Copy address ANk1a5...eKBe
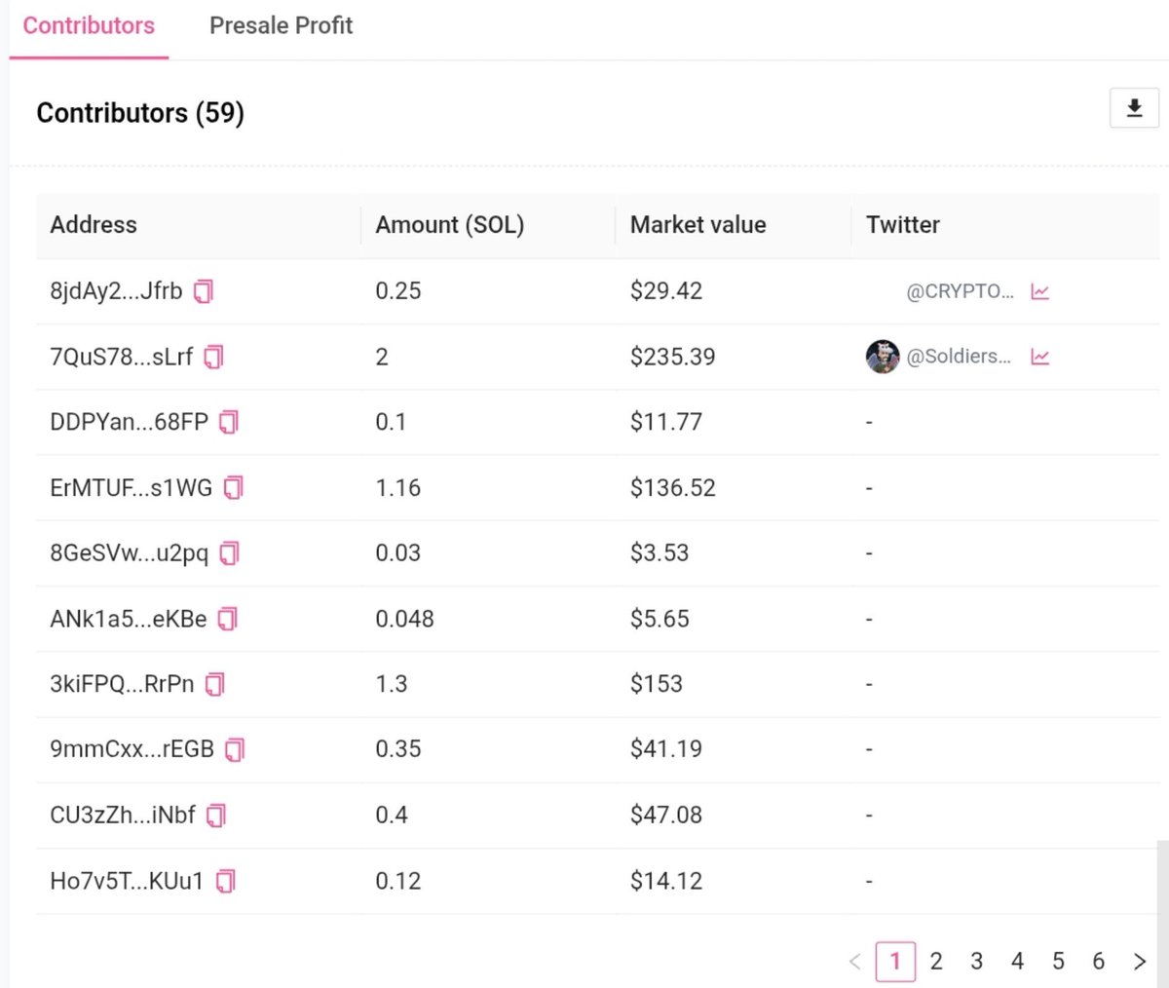The image size is (1169, 988). (x=227, y=619)
